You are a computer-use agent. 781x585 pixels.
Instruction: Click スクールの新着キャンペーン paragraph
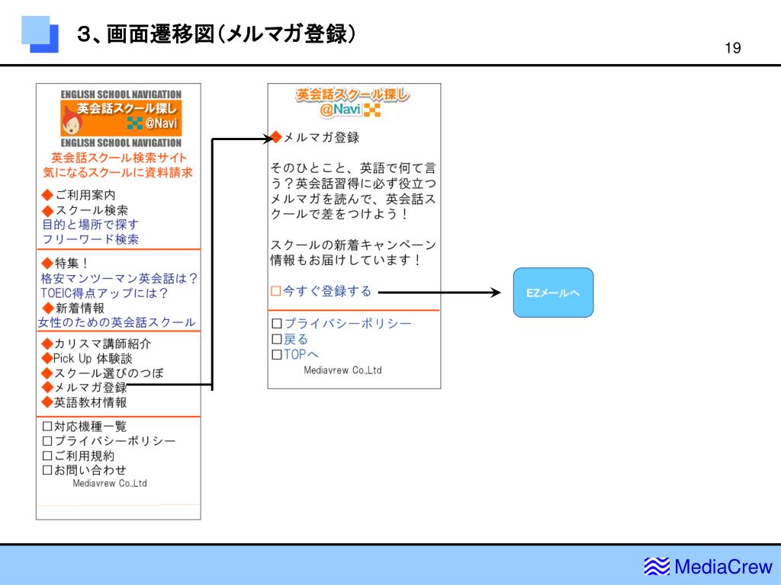[353, 252]
